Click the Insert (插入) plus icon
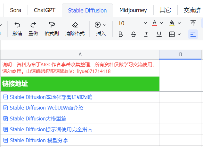 pyautogui.click(x=98, y=25)
